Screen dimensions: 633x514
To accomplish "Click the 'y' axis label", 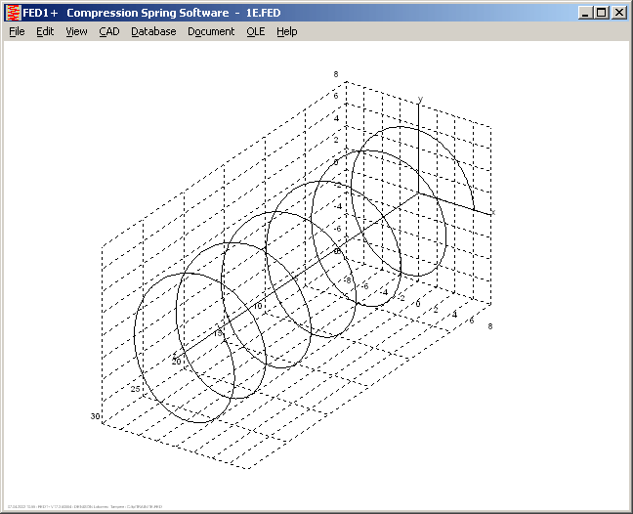I will tap(420, 100).
